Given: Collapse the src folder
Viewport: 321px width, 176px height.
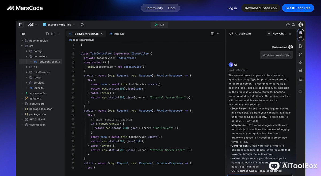Looking at the screenshot, I should (22, 46).
